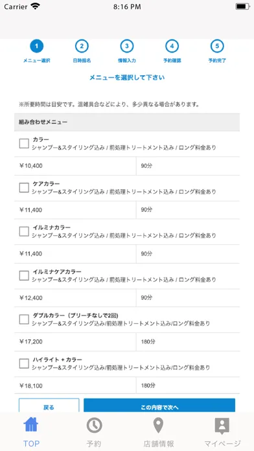Open the 店舗情報 map pin icon

[x=158, y=425]
